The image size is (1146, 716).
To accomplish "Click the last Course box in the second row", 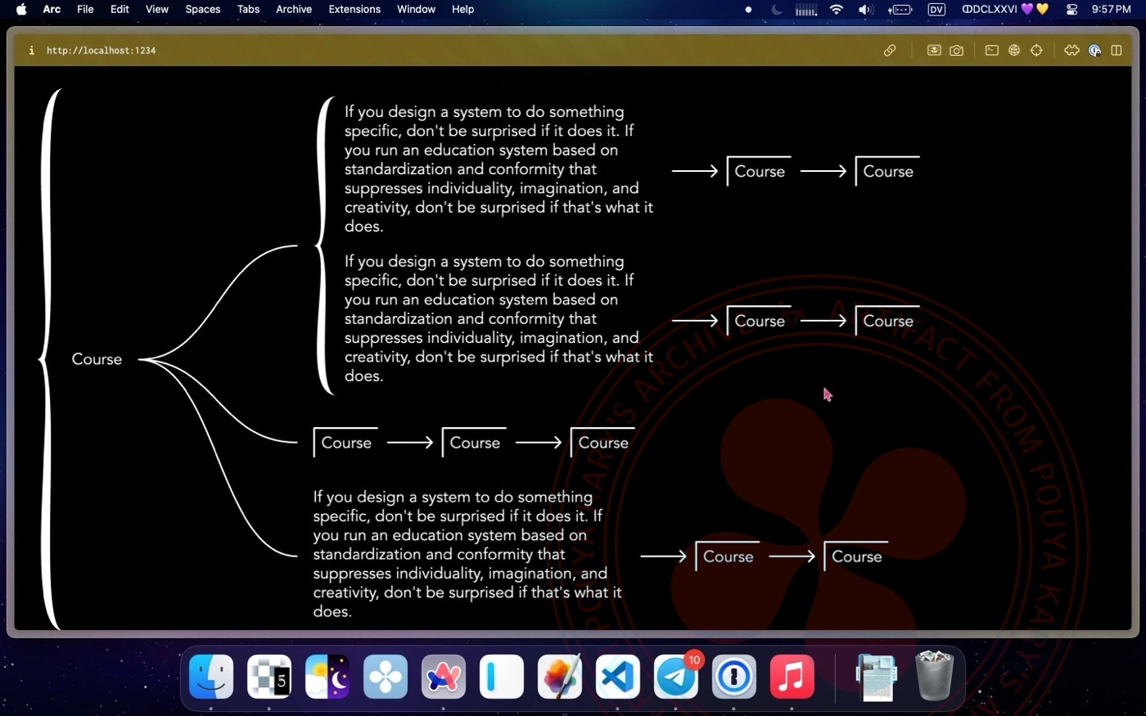I will click(887, 321).
